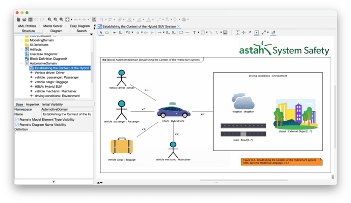Select driving conditions: Environment tree item
Viewport: 351px width, 203px height.
[57, 96]
